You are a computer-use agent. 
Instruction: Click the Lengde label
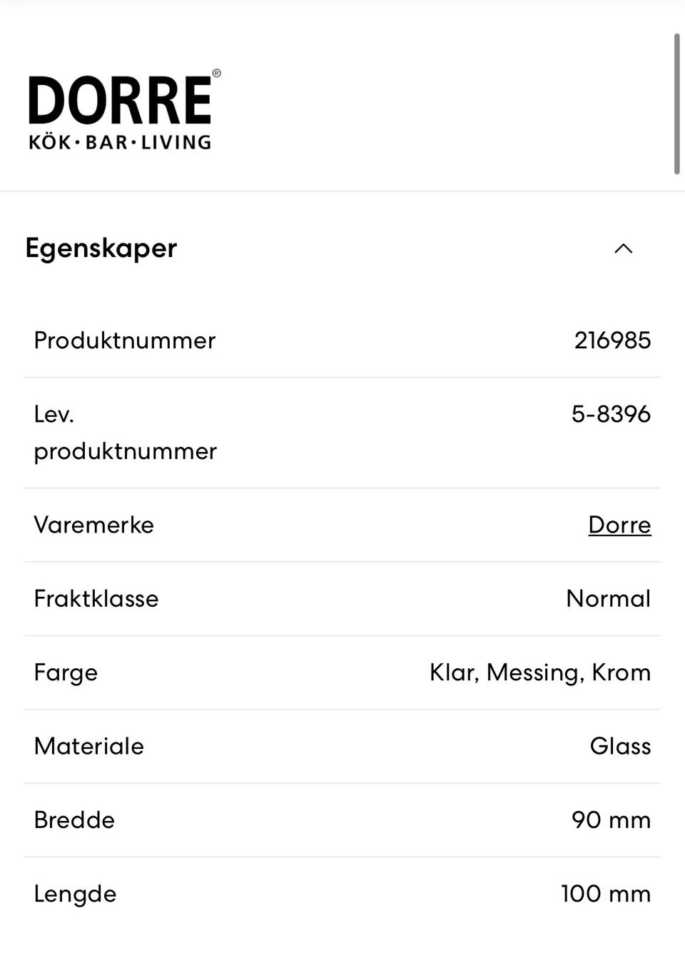pos(75,894)
